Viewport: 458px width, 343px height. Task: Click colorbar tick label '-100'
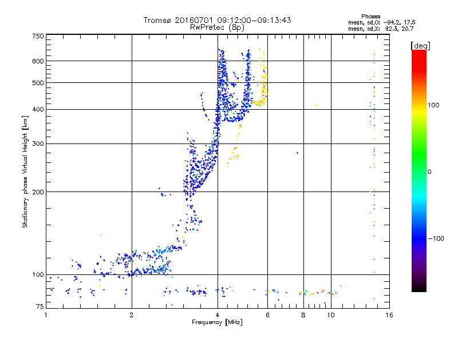coord(436,238)
